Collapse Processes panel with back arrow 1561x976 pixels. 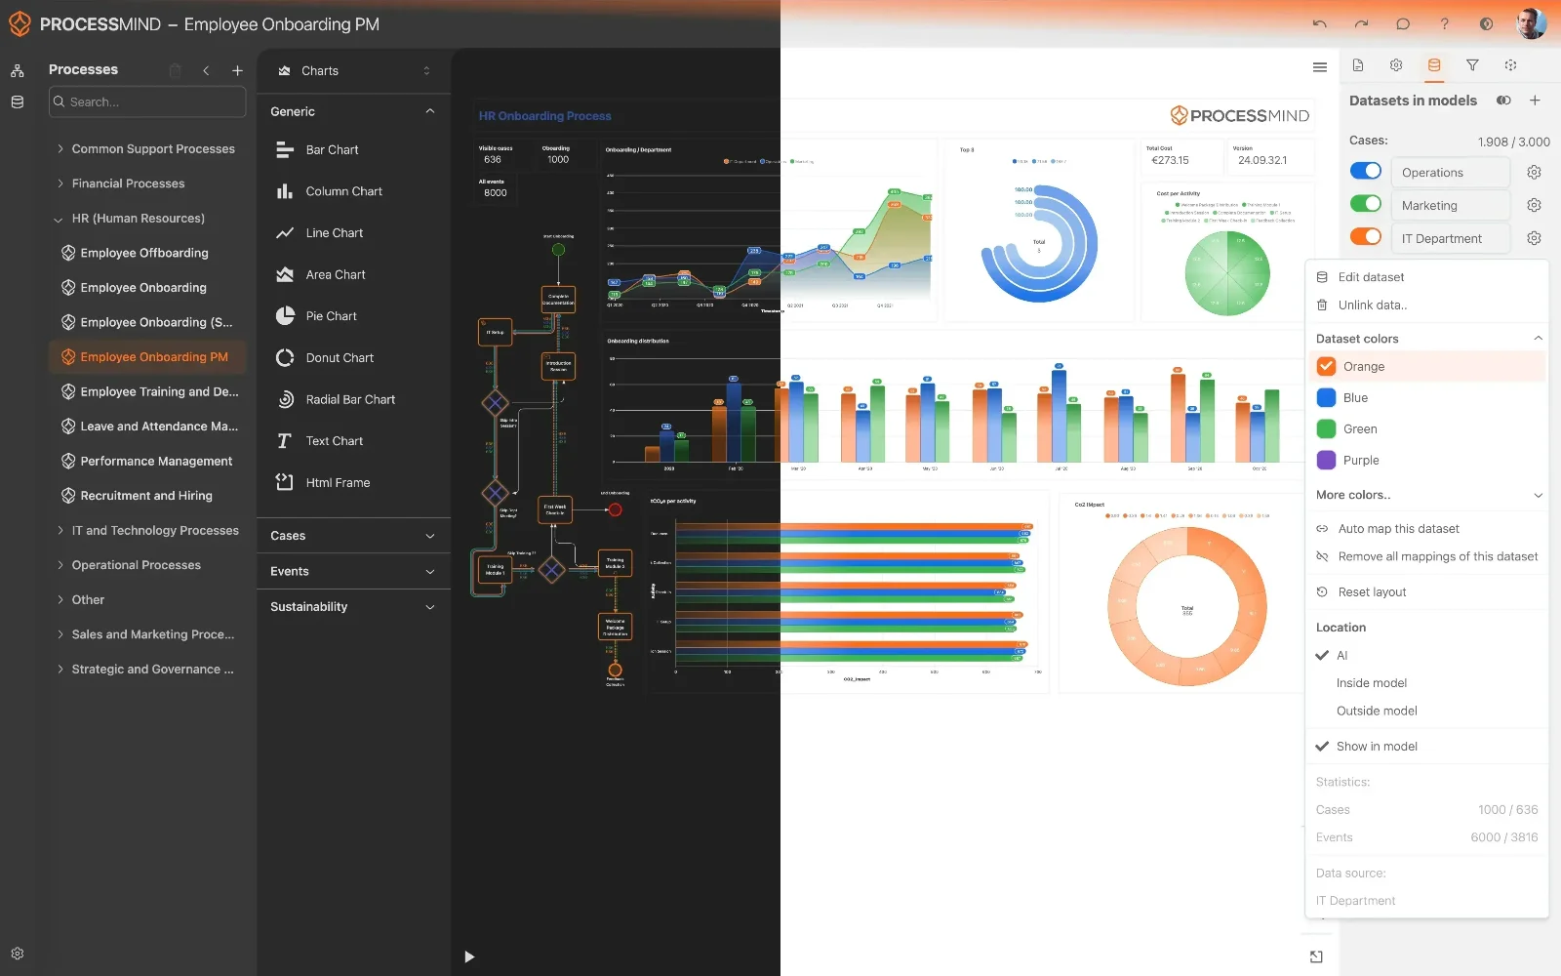[x=206, y=70]
